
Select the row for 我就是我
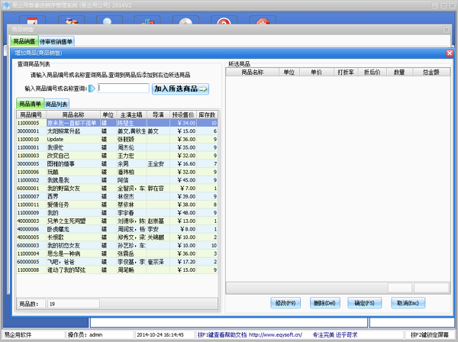117,180
